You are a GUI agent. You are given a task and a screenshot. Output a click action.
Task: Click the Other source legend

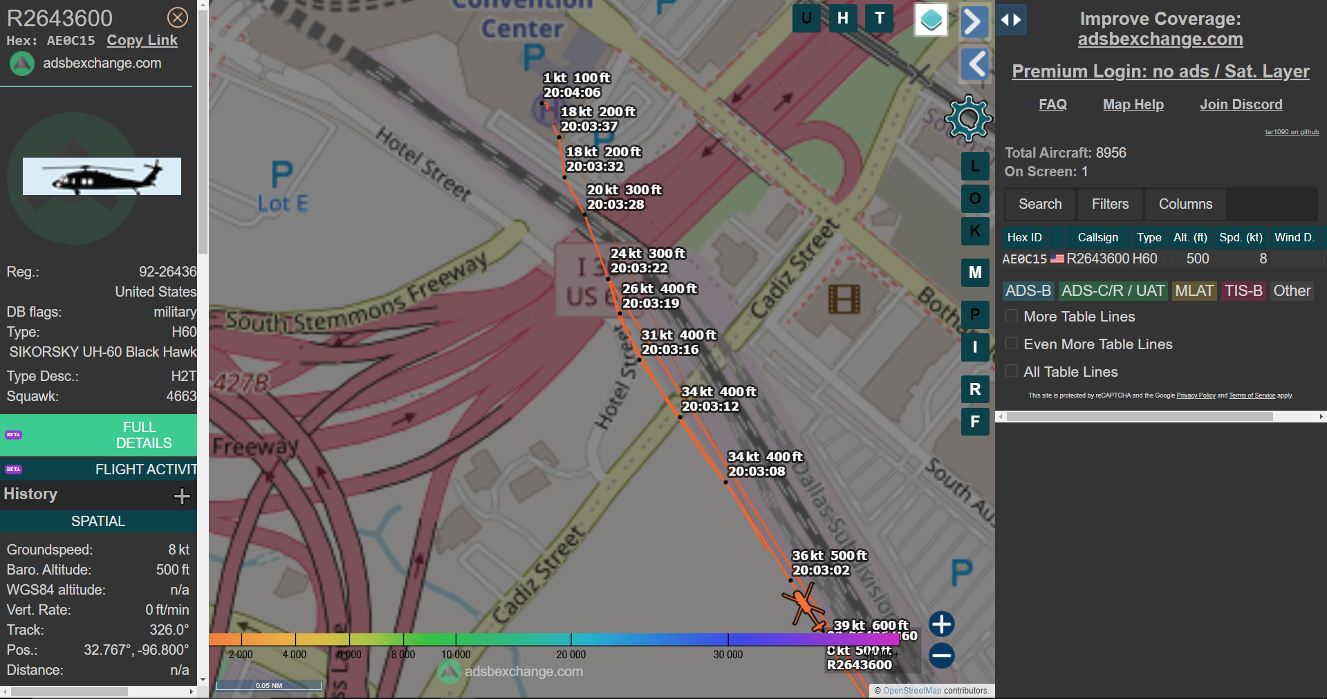pyautogui.click(x=1292, y=291)
